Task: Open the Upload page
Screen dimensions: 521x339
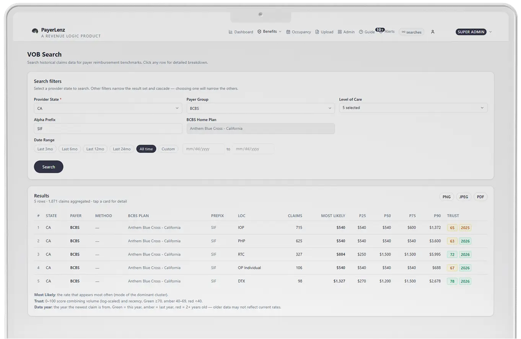Action: click(324, 32)
